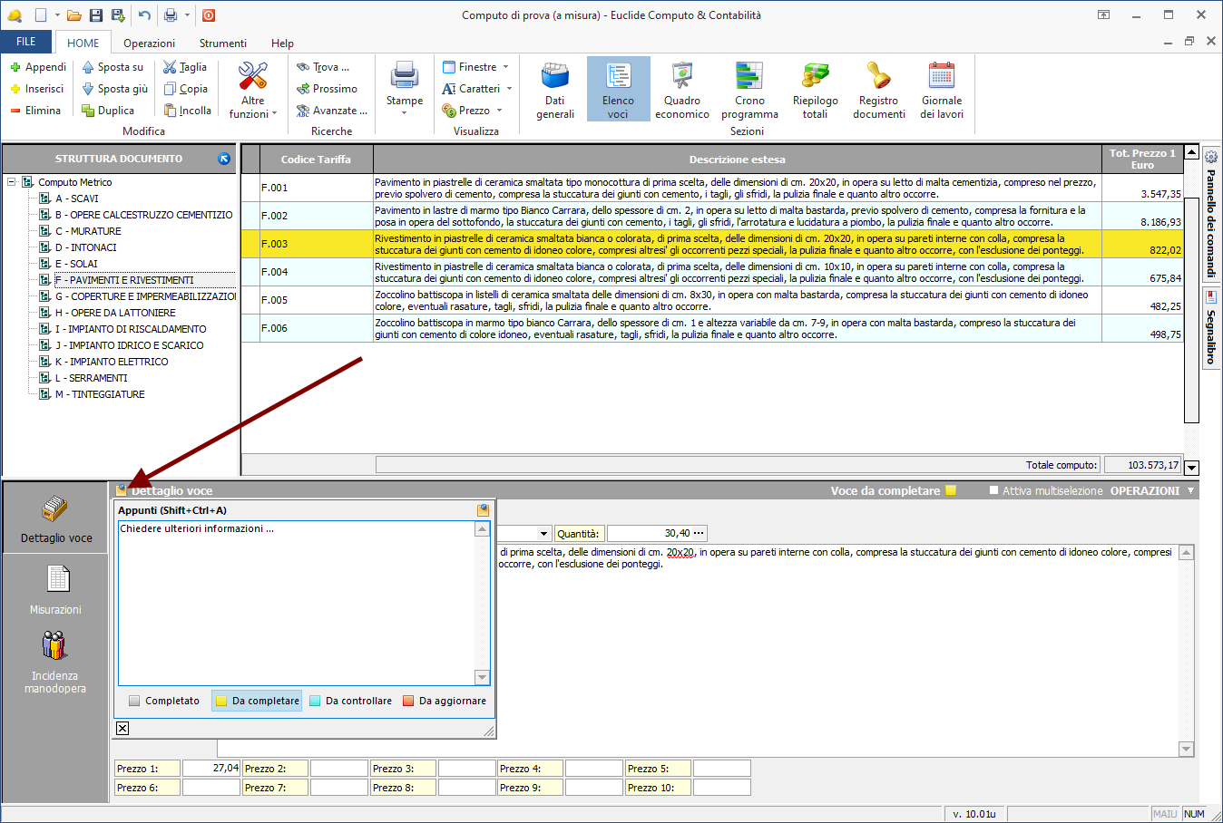Select the Da aggiornare red swatch
The image size is (1223, 823).
coord(408,701)
